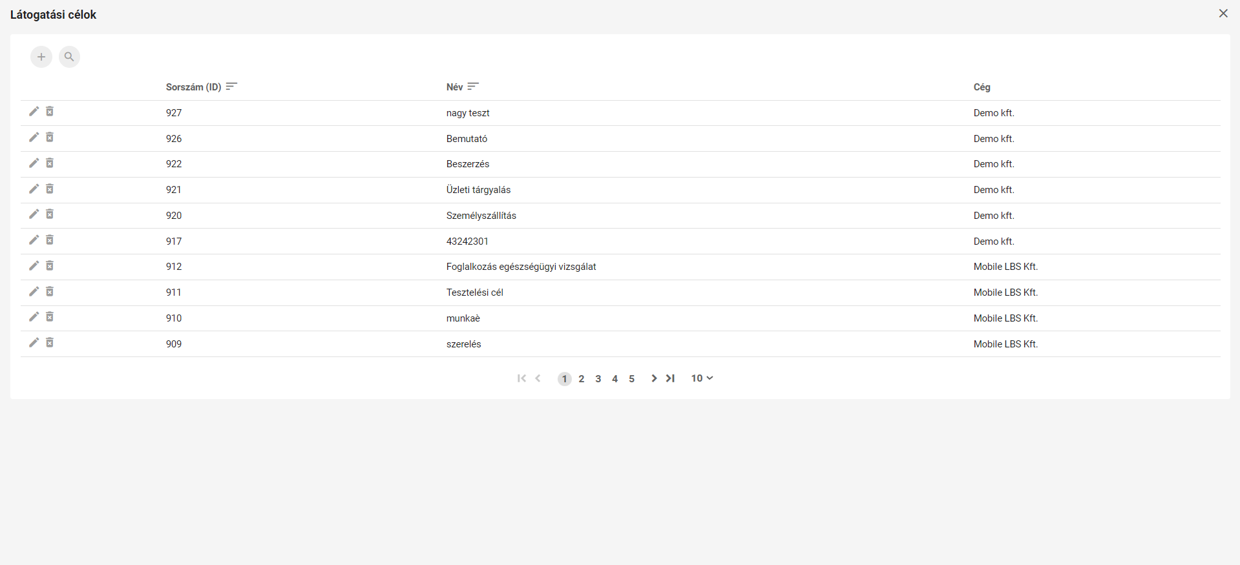The width and height of the screenshot is (1240, 565).
Task: Select page 3 in the paginator
Action: click(x=598, y=379)
